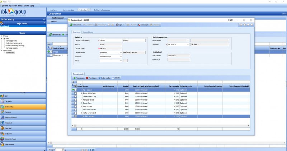Check the Gebraden Gehakt row checkbox
Viewport: 287px width, 151px height.
(75, 110)
